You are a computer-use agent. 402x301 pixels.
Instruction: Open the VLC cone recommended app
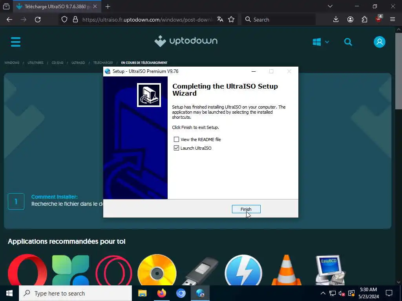coord(286,270)
